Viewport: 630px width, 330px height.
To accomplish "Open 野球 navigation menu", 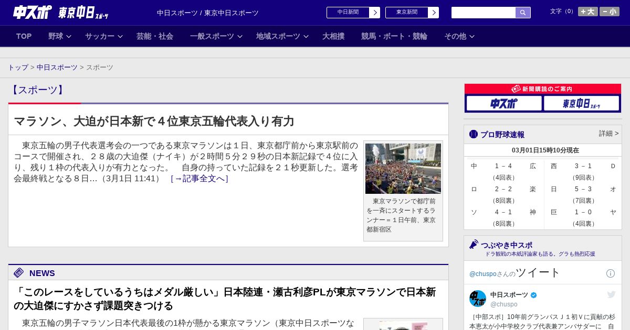I will pyautogui.click(x=56, y=36).
